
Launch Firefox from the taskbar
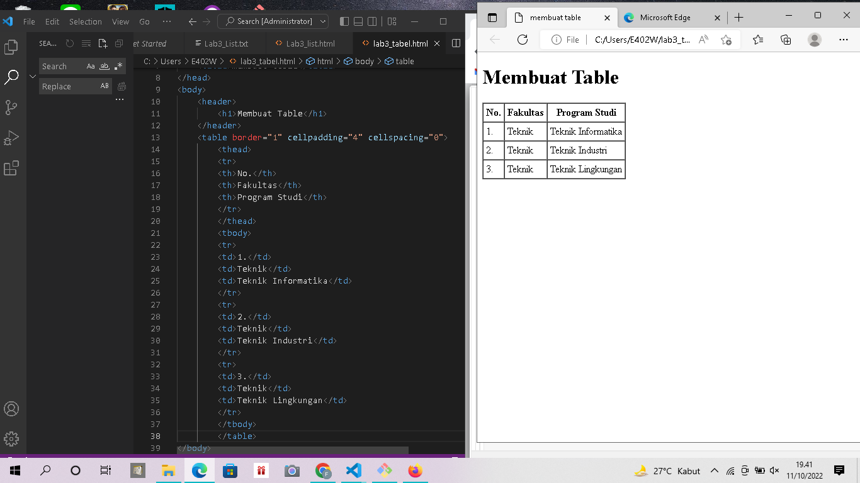pos(415,470)
